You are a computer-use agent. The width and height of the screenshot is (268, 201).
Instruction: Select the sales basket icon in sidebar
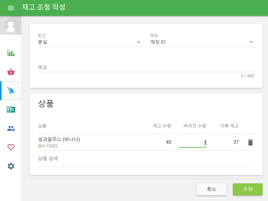(10, 71)
